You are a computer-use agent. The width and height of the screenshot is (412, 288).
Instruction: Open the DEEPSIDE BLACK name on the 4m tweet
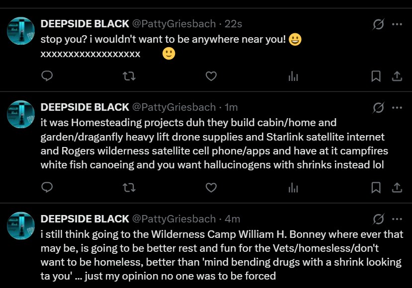(x=84, y=219)
